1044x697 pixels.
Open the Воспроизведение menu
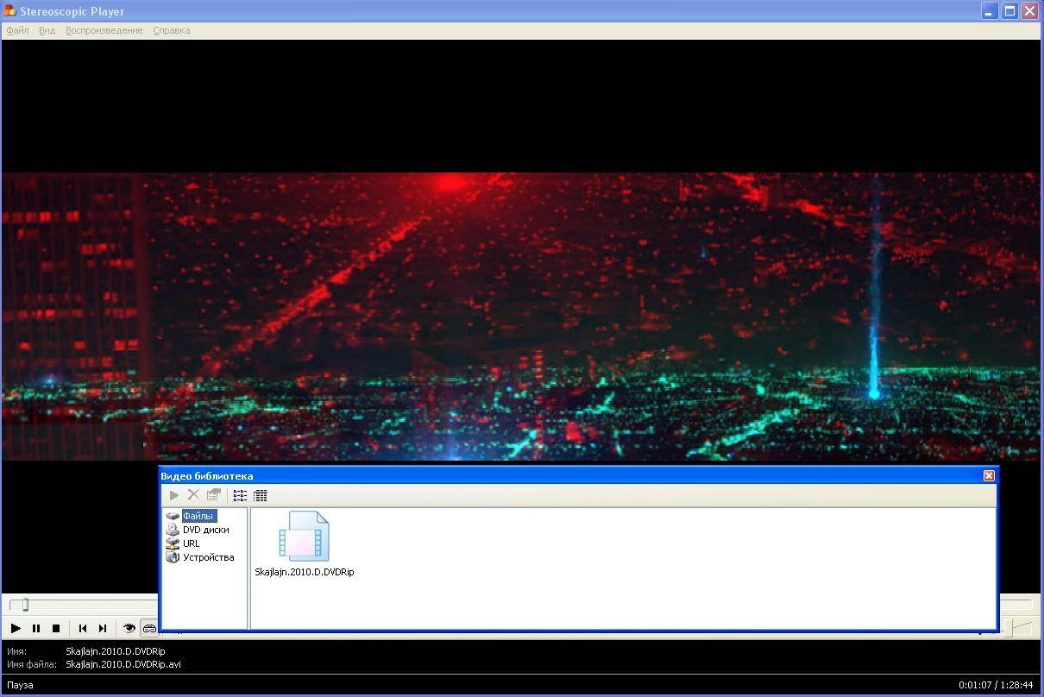104,30
